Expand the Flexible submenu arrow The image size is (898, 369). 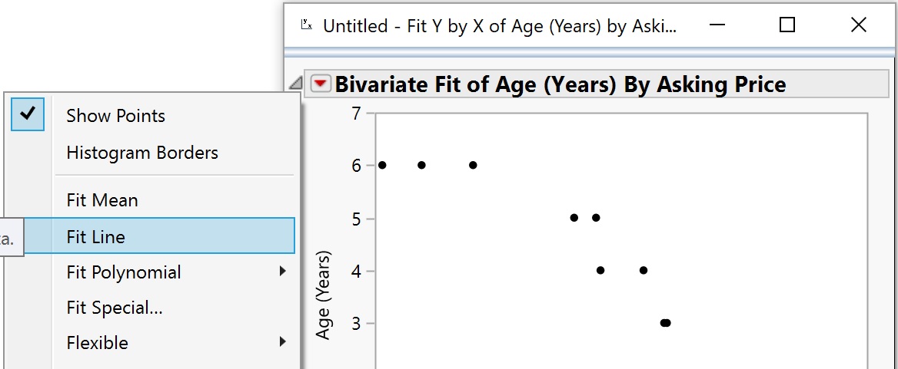[282, 342]
